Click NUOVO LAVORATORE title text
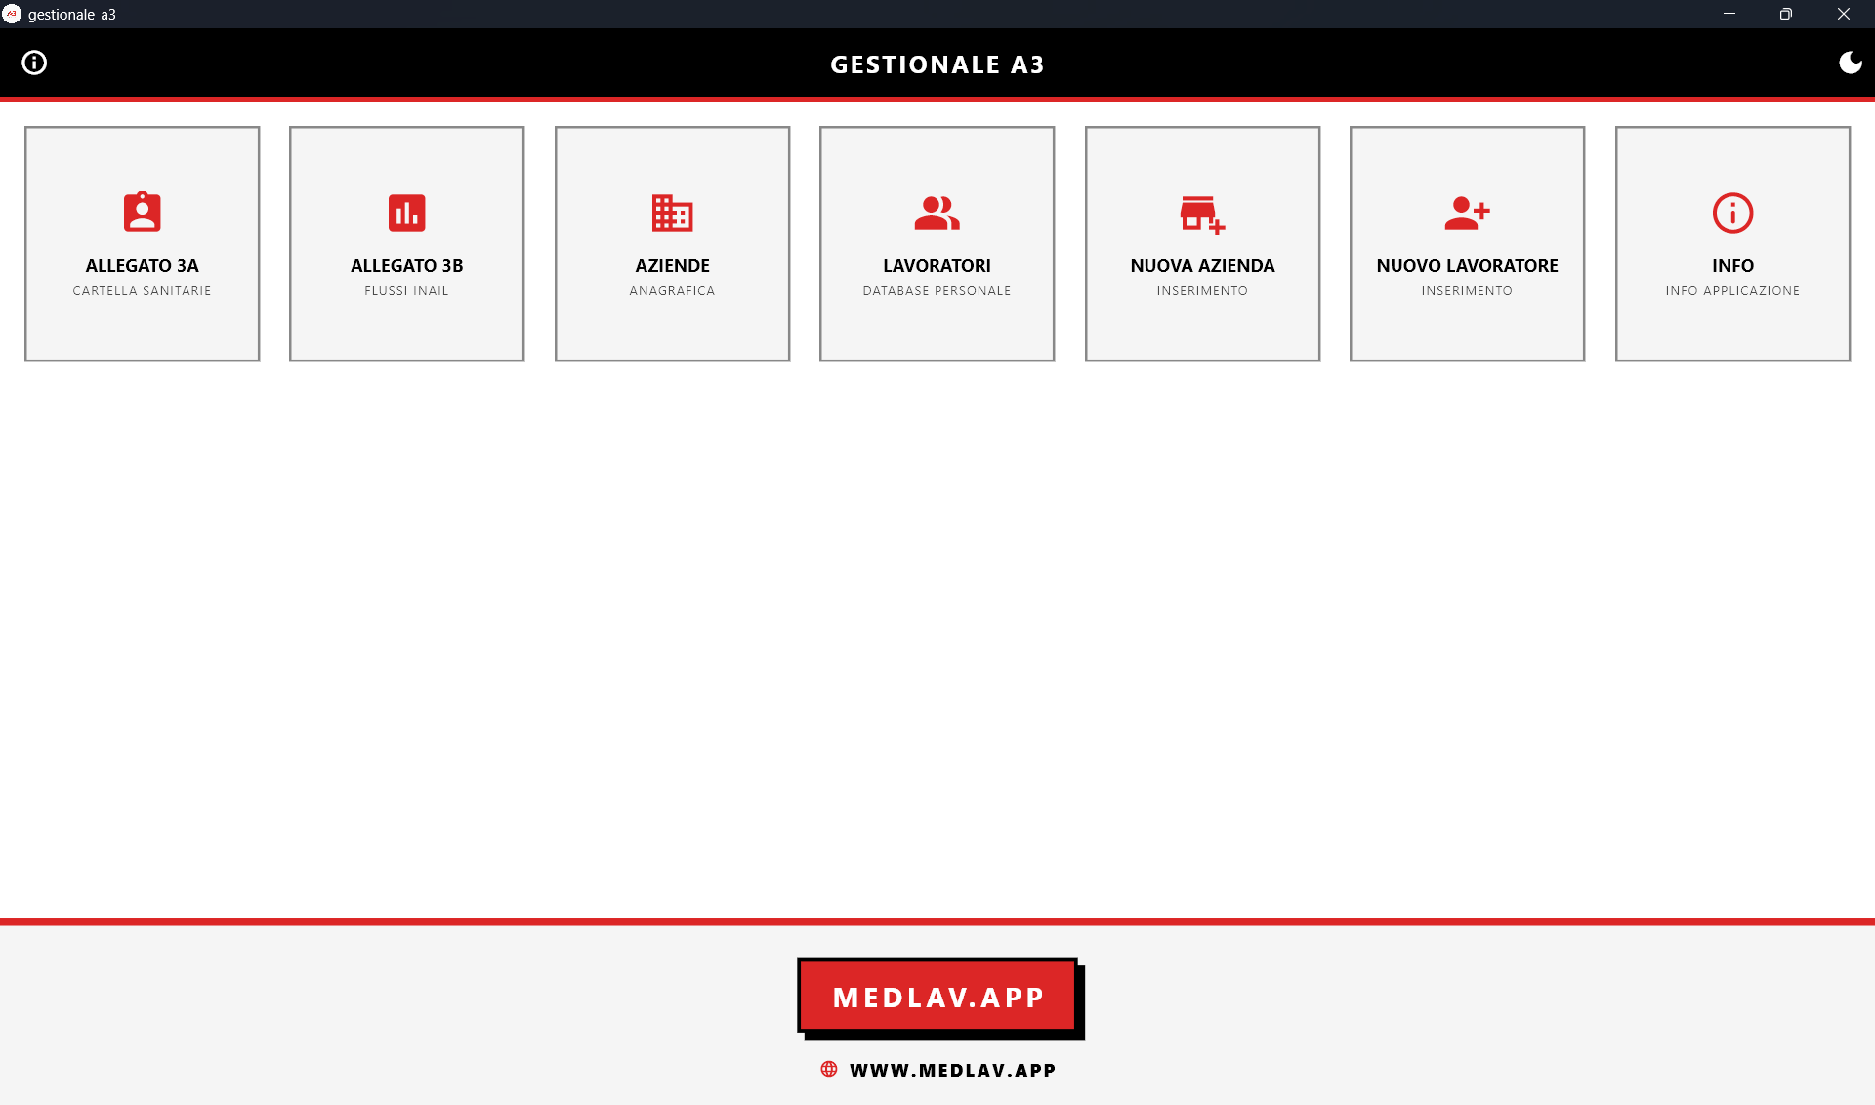 tap(1467, 265)
